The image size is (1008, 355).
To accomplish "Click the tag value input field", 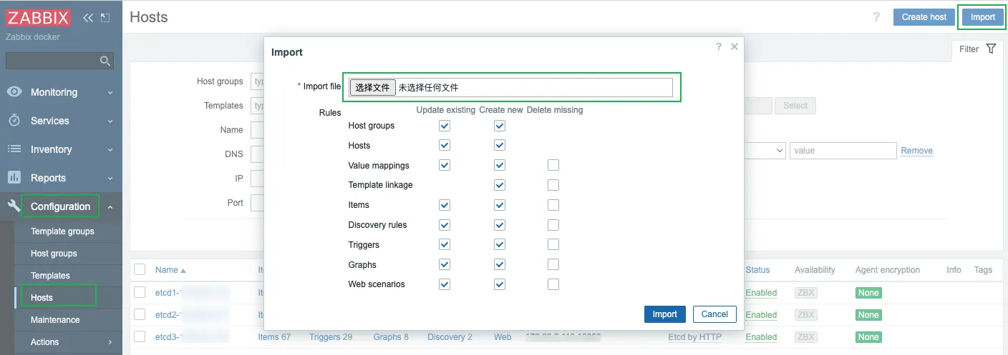I will point(843,151).
